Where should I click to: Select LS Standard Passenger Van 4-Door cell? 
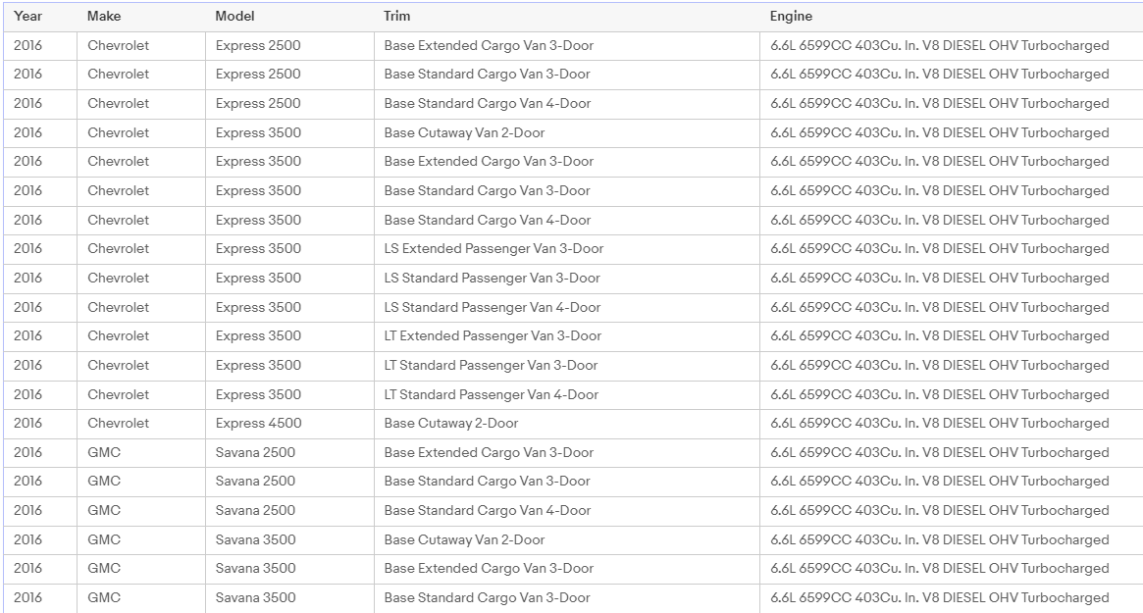tap(492, 307)
